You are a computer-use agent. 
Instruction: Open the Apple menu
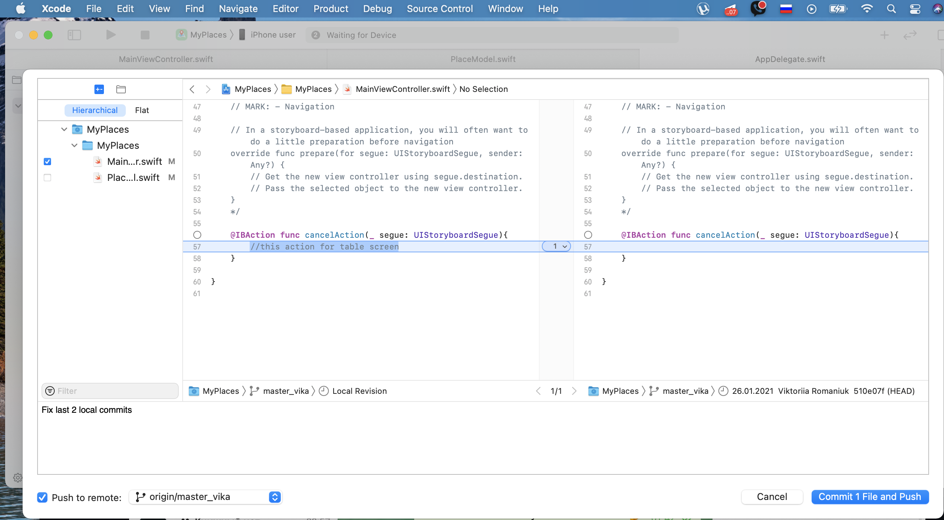(20, 8)
